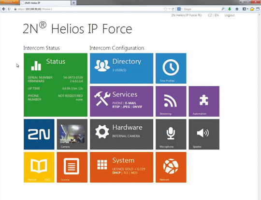Click the TLS label in System tile
Image resolution: width=261 pixels, height=200 pixels.
126,173
